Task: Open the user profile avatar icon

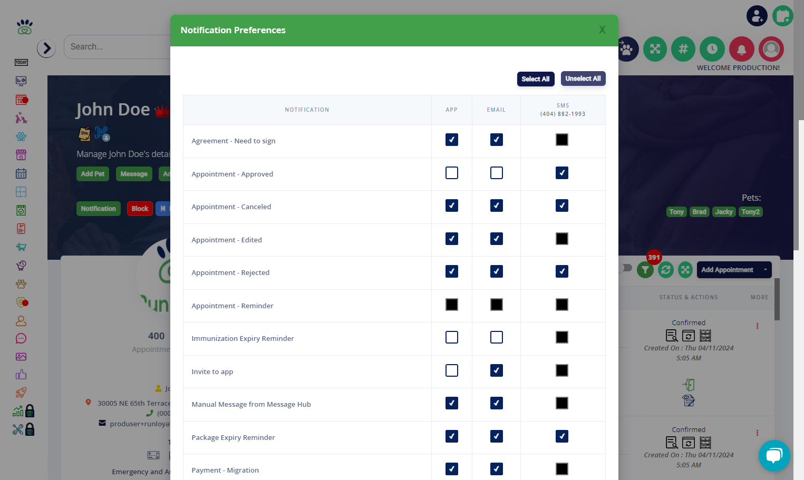Action: pos(771,49)
